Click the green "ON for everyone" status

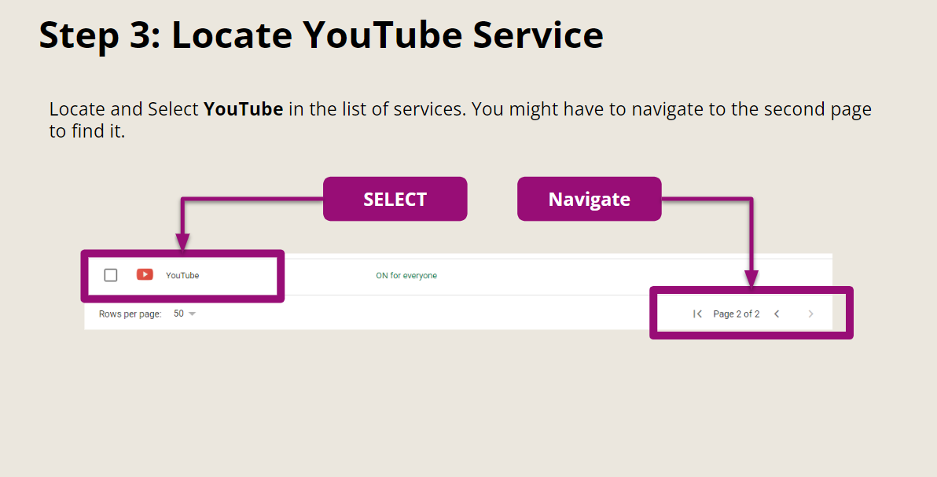click(407, 275)
